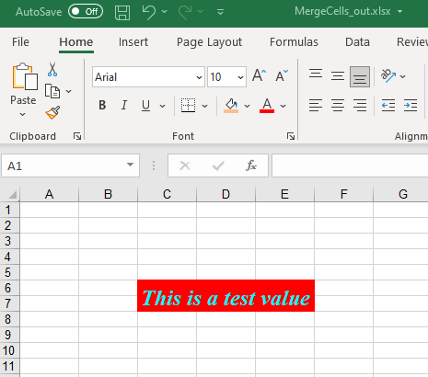The width and height of the screenshot is (428, 377).
Task: Click the Orientation text icon
Action: coord(388,75)
